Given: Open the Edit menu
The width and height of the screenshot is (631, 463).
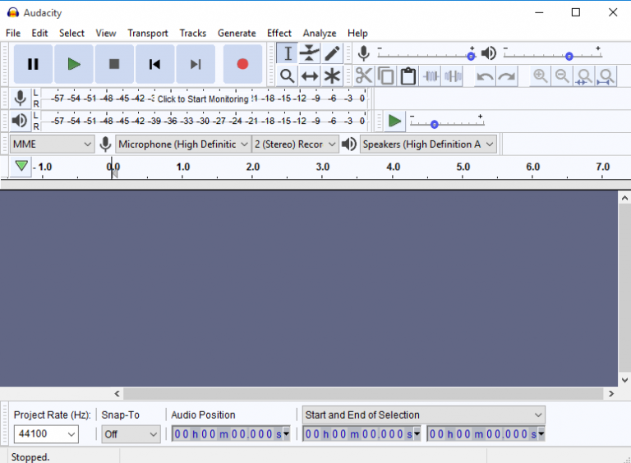Looking at the screenshot, I should click(39, 33).
